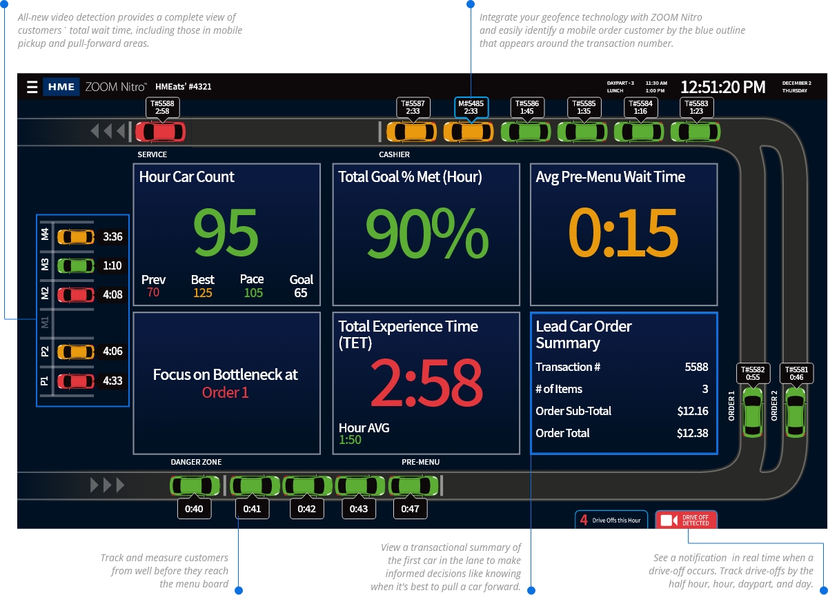
Task: Select Order 2 lane car T#5581
Action: click(x=796, y=412)
